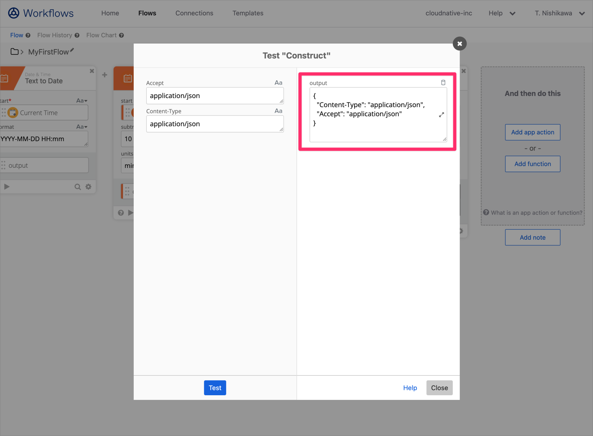Copy the output value using the clipboard icon
The image size is (593, 436).
point(444,82)
